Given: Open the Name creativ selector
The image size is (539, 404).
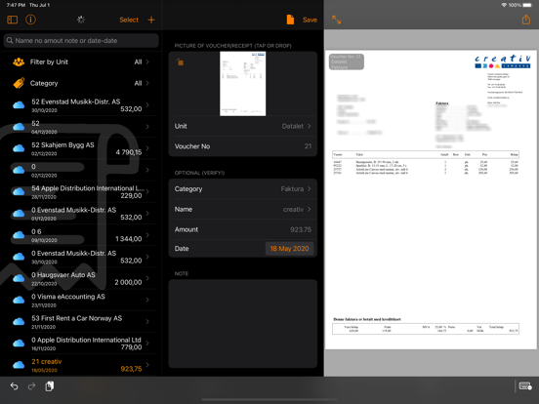Looking at the screenshot, I should click(243, 209).
